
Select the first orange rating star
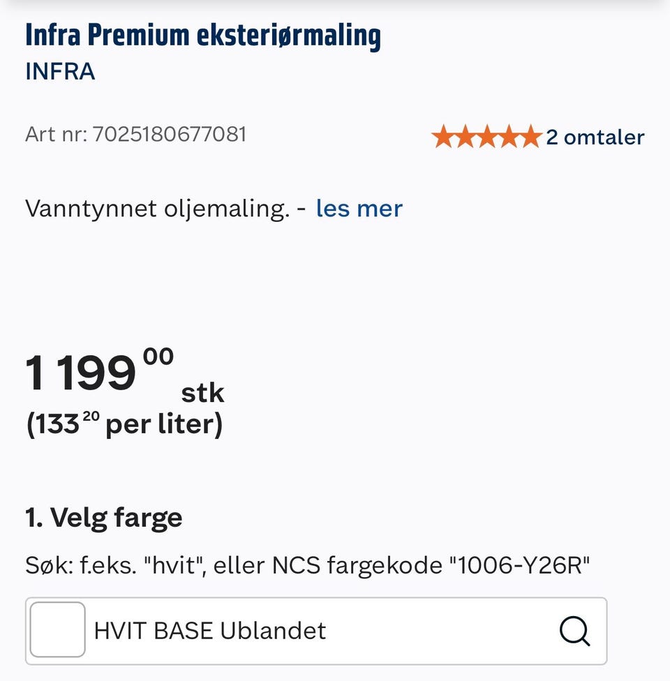(442, 136)
